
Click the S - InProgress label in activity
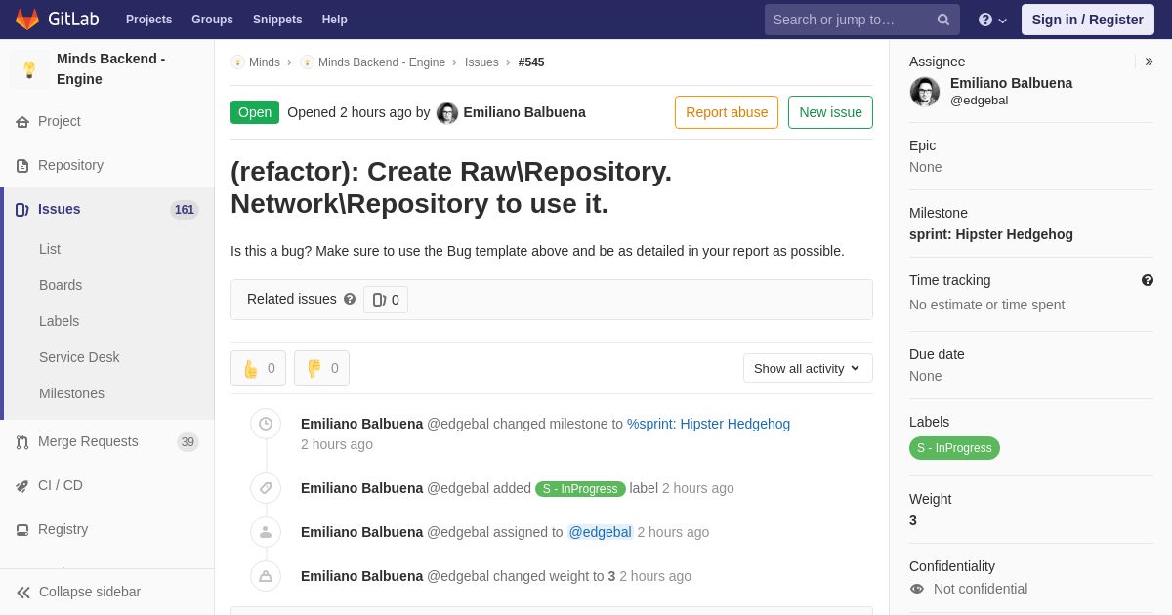tap(580, 489)
